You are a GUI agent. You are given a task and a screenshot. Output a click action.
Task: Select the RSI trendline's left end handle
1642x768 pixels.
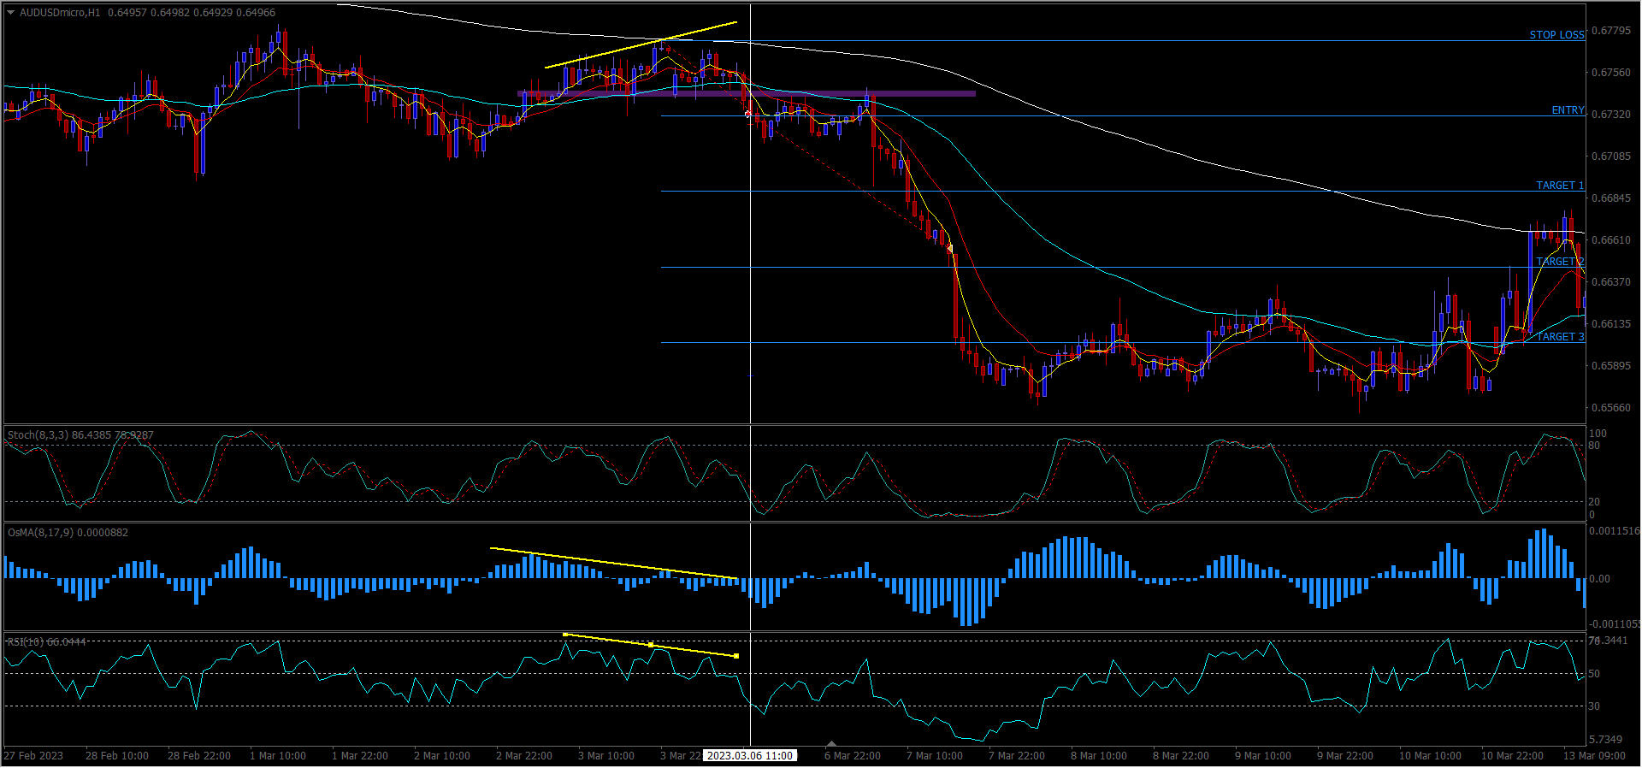[x=565, y=635]
